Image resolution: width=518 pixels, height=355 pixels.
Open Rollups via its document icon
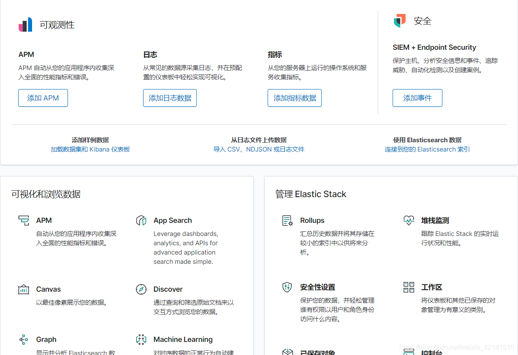click(x=287, y=220)
